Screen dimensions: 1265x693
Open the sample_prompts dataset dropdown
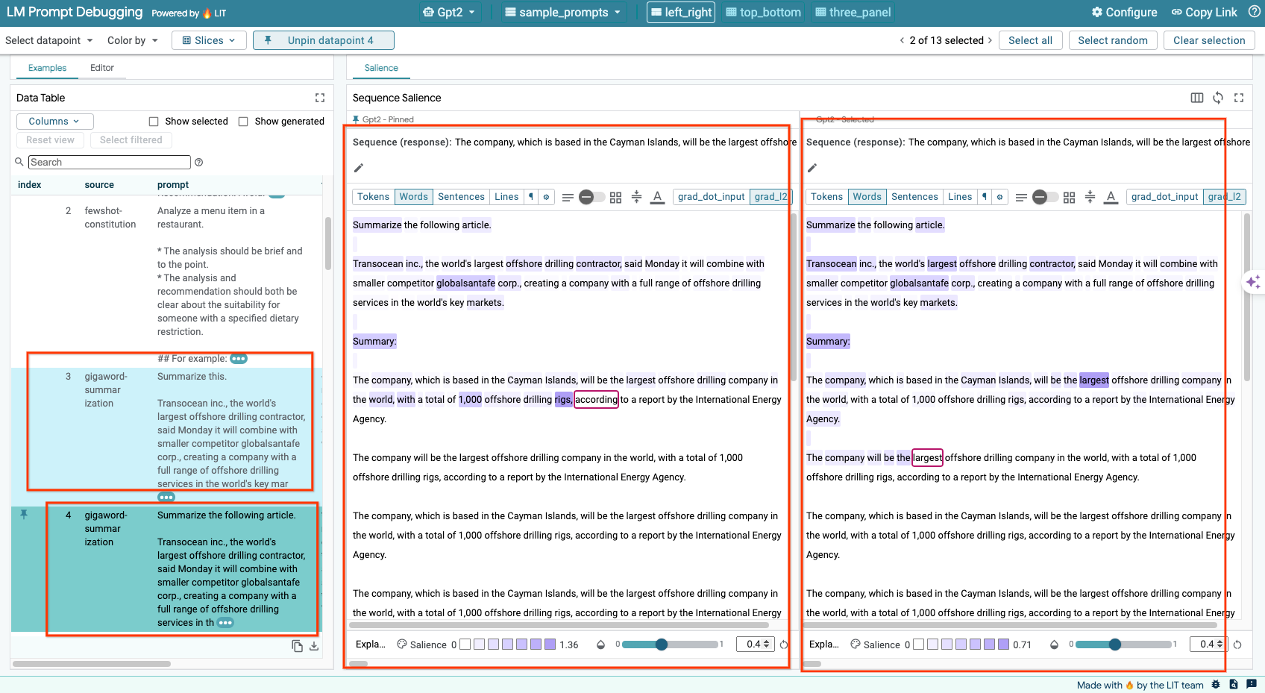tap(563, 12)
